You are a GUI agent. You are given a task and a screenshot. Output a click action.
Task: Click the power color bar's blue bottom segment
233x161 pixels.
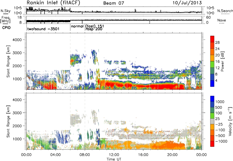pos(212,84)
